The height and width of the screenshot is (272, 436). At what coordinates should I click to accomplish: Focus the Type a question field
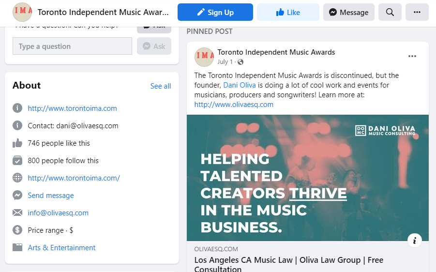[x=72, y=46]
